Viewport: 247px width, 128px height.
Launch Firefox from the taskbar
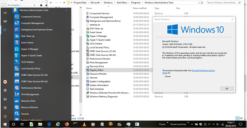click(67, 124)
